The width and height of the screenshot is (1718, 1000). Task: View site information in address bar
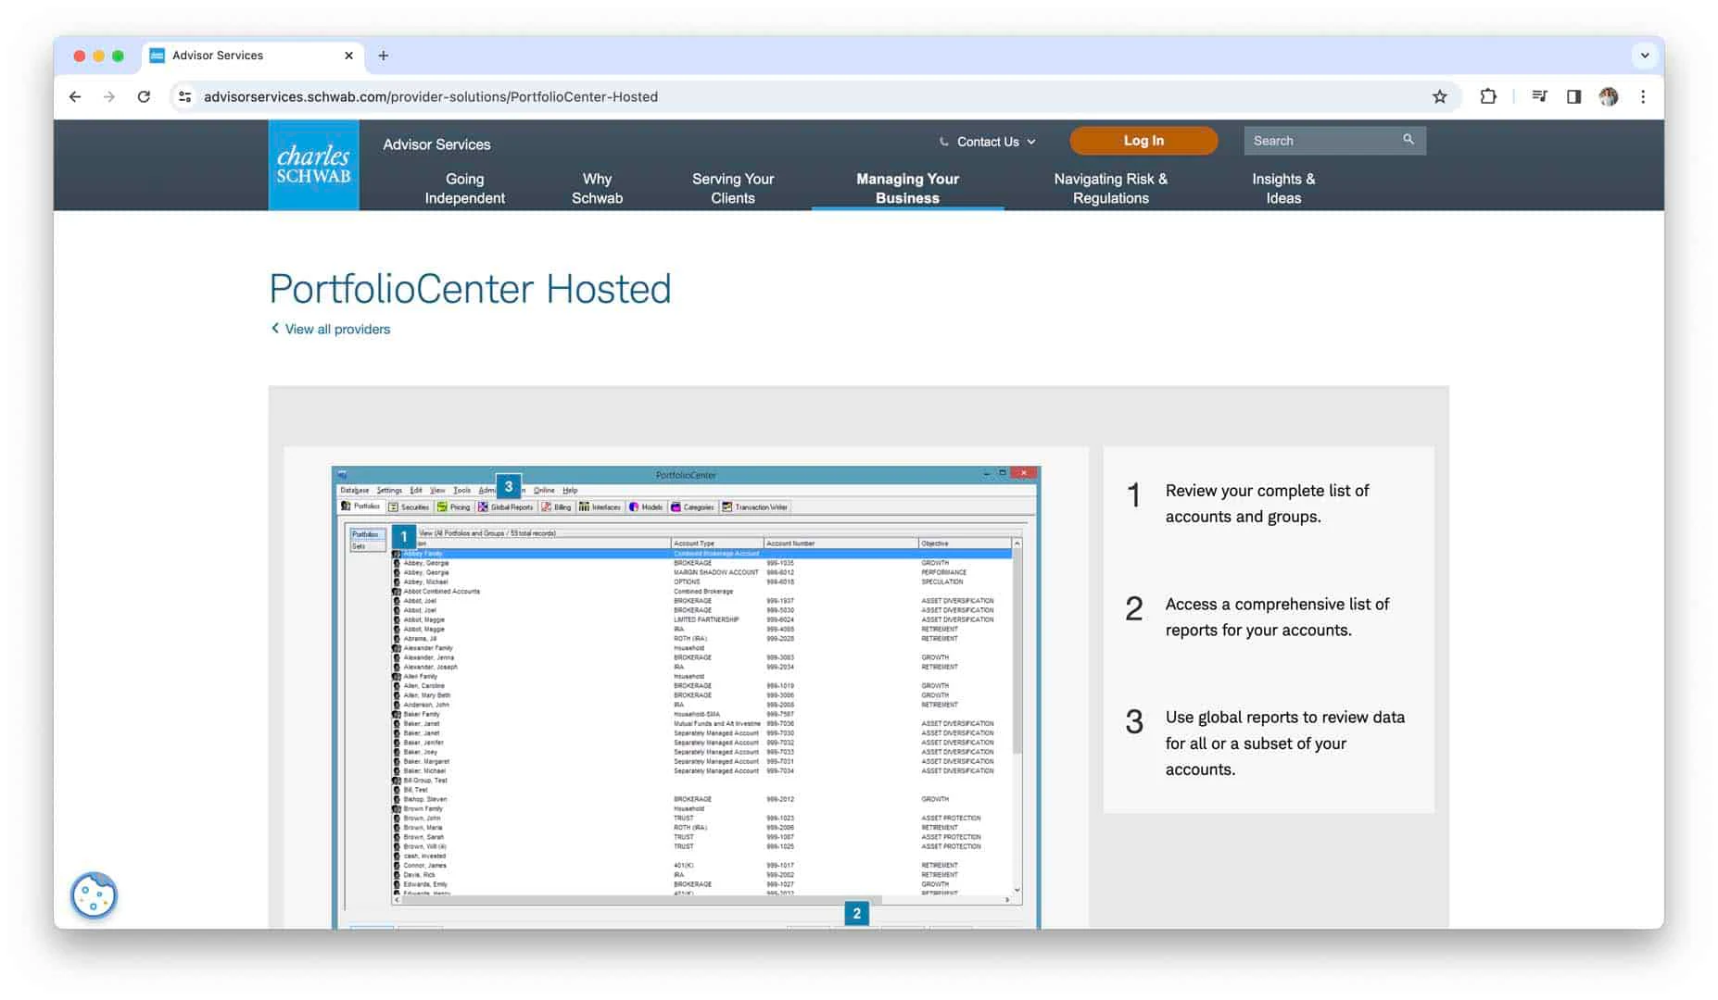pyautogui.click(x=185, y=96)
